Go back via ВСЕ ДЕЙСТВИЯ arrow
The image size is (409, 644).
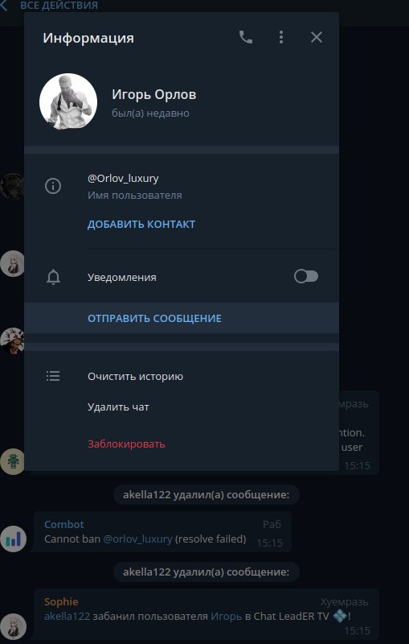pyautogui.click(x=4, y=6)
